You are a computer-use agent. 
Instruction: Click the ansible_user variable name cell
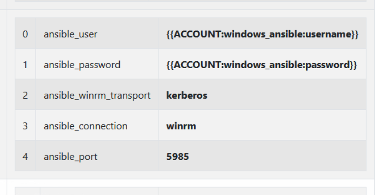tap(70, 34)
